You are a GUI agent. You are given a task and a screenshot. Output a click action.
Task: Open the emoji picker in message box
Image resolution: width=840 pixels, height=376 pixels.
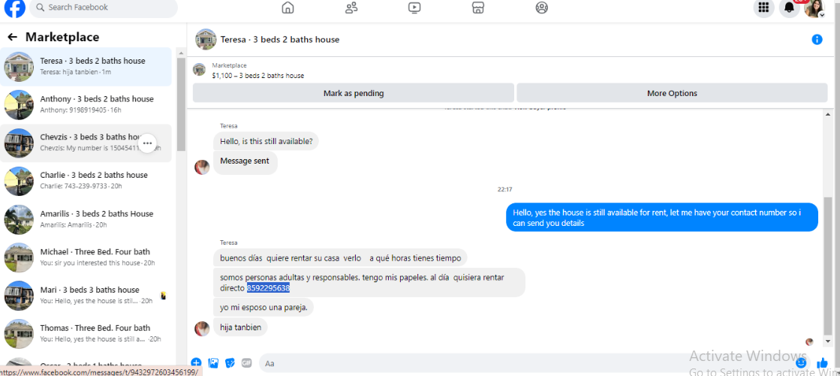tap(801, 362)
